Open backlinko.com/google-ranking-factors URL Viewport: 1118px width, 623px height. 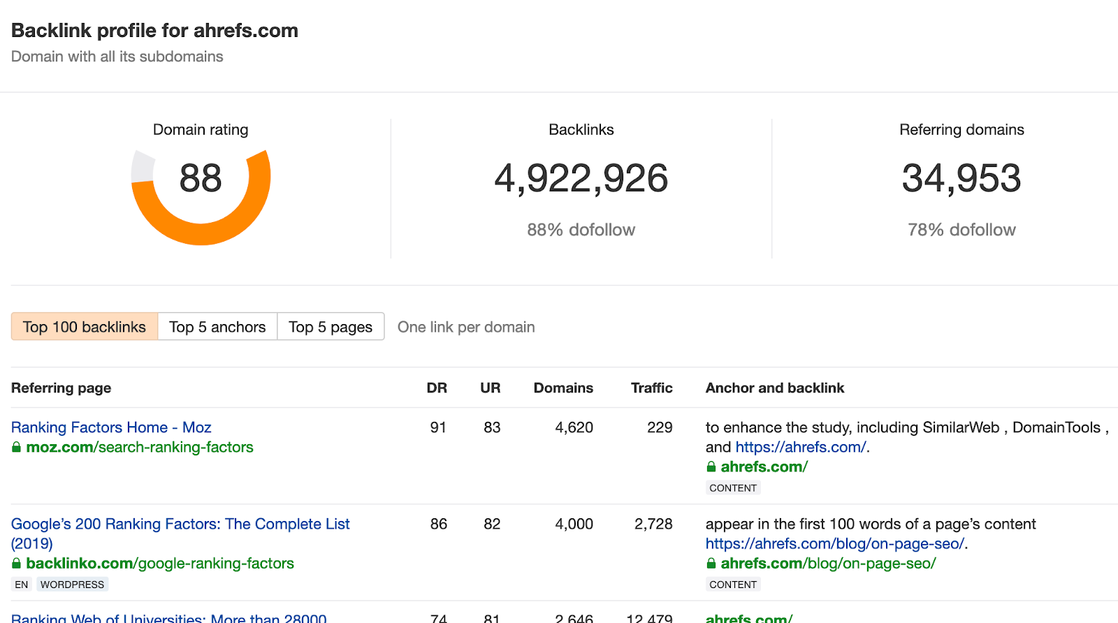160,563
